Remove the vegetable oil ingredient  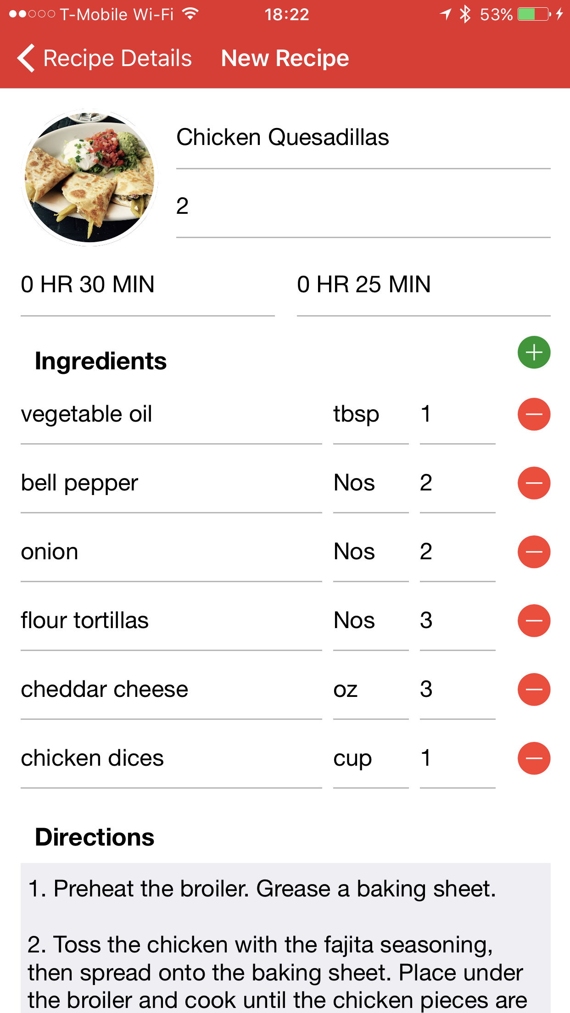534,414
